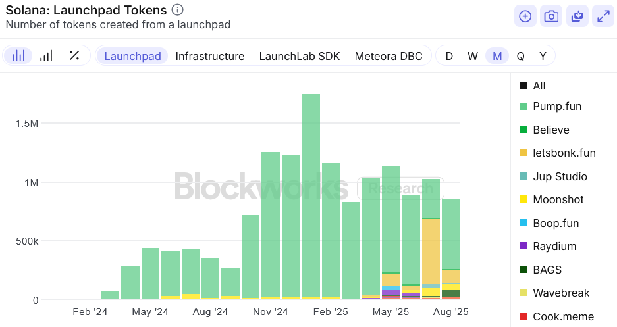Click the Feb '24 x-axis label
This screenshot has height=327, width=617.
tap(90, 312)
